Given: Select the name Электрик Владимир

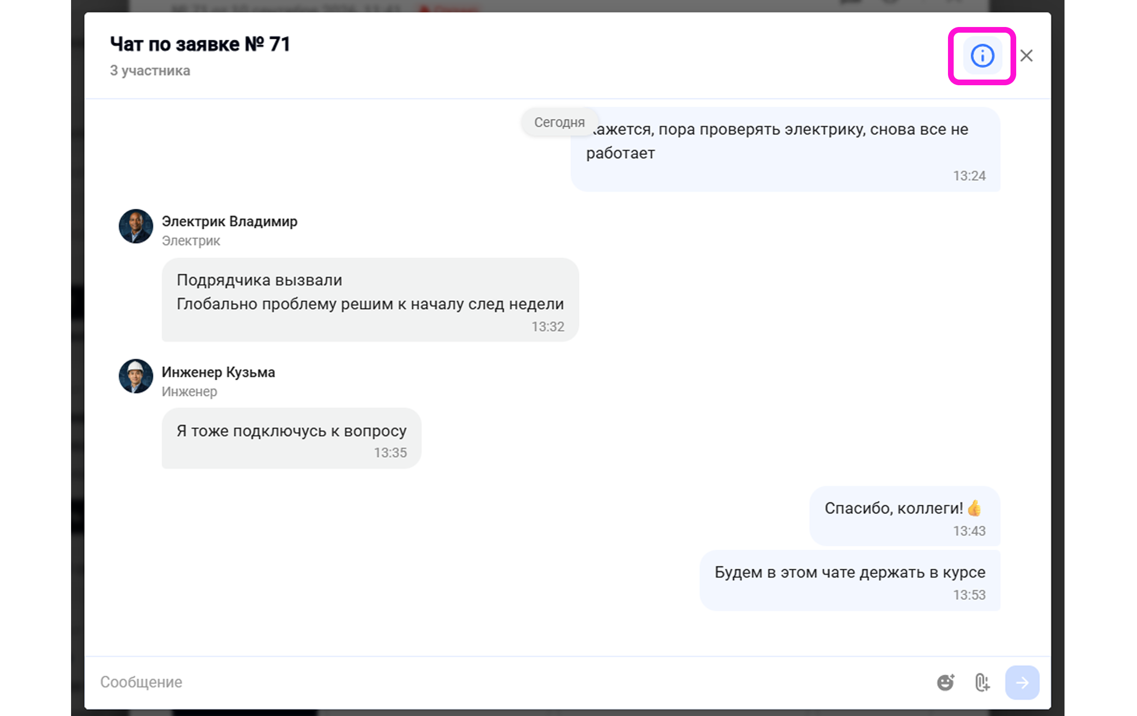Looking at the screenshot, I should pyautogui.click(x=229, y=221).
